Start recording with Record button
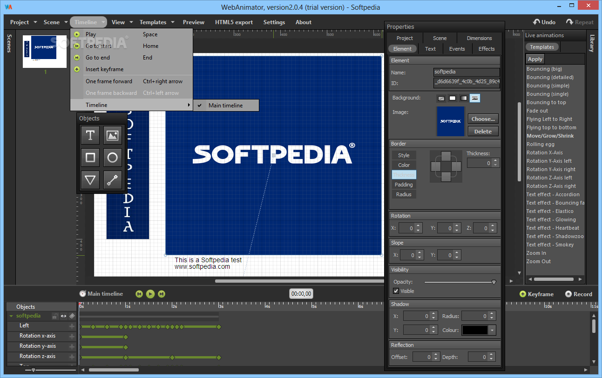 [578, 294]
